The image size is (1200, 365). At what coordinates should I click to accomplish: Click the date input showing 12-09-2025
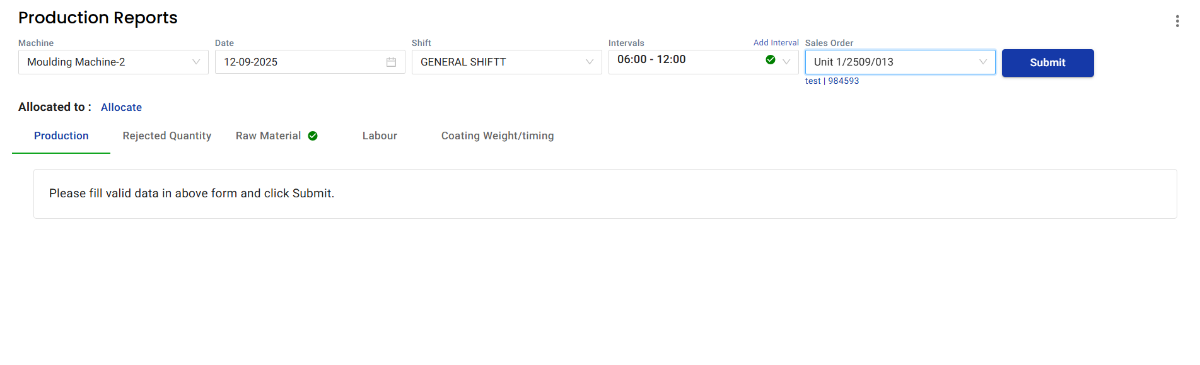point(296,62)
